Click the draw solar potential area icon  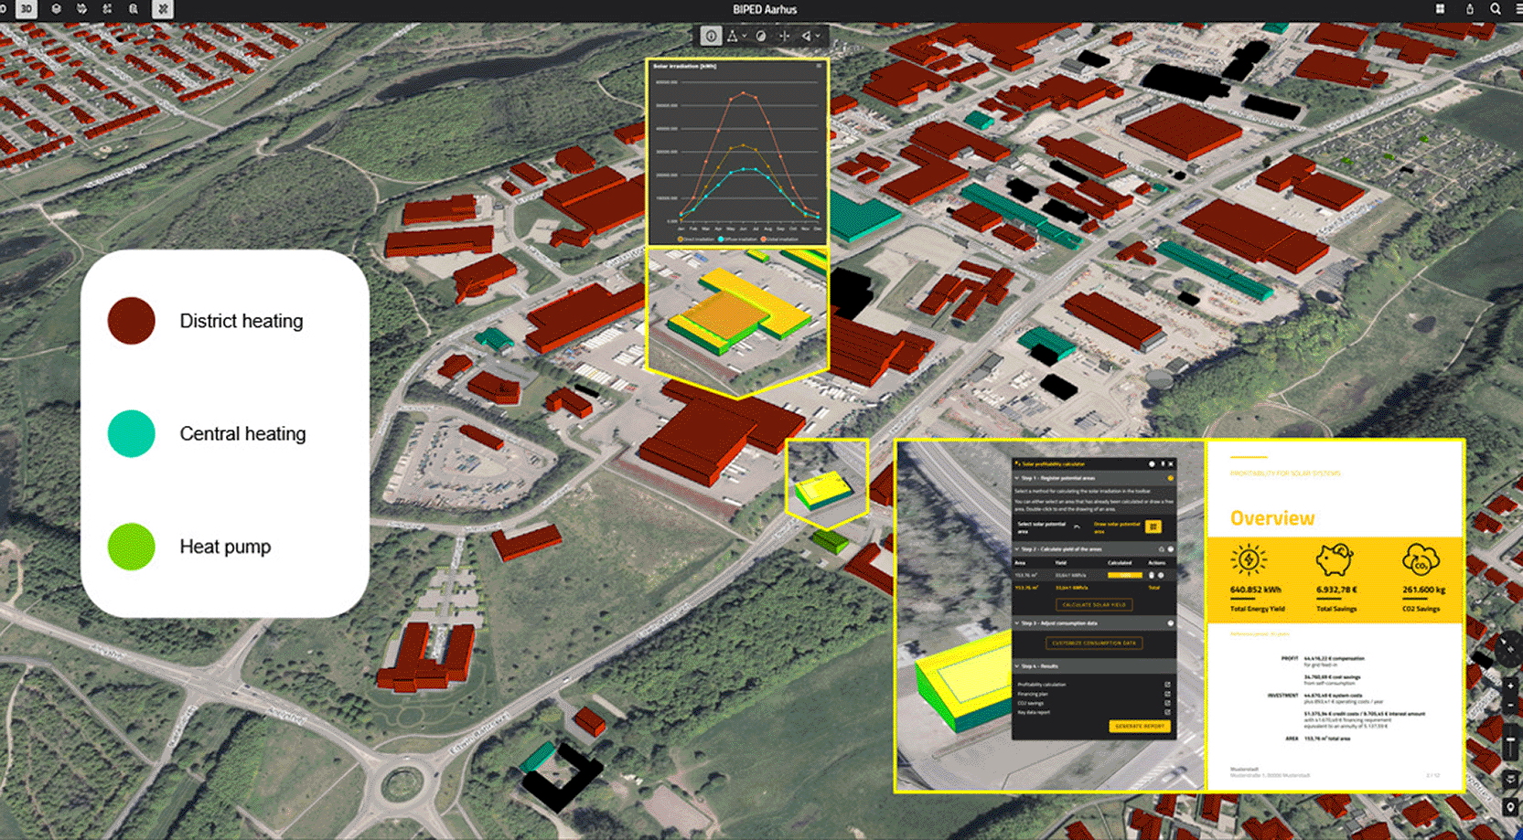(x=1153, y=526)
